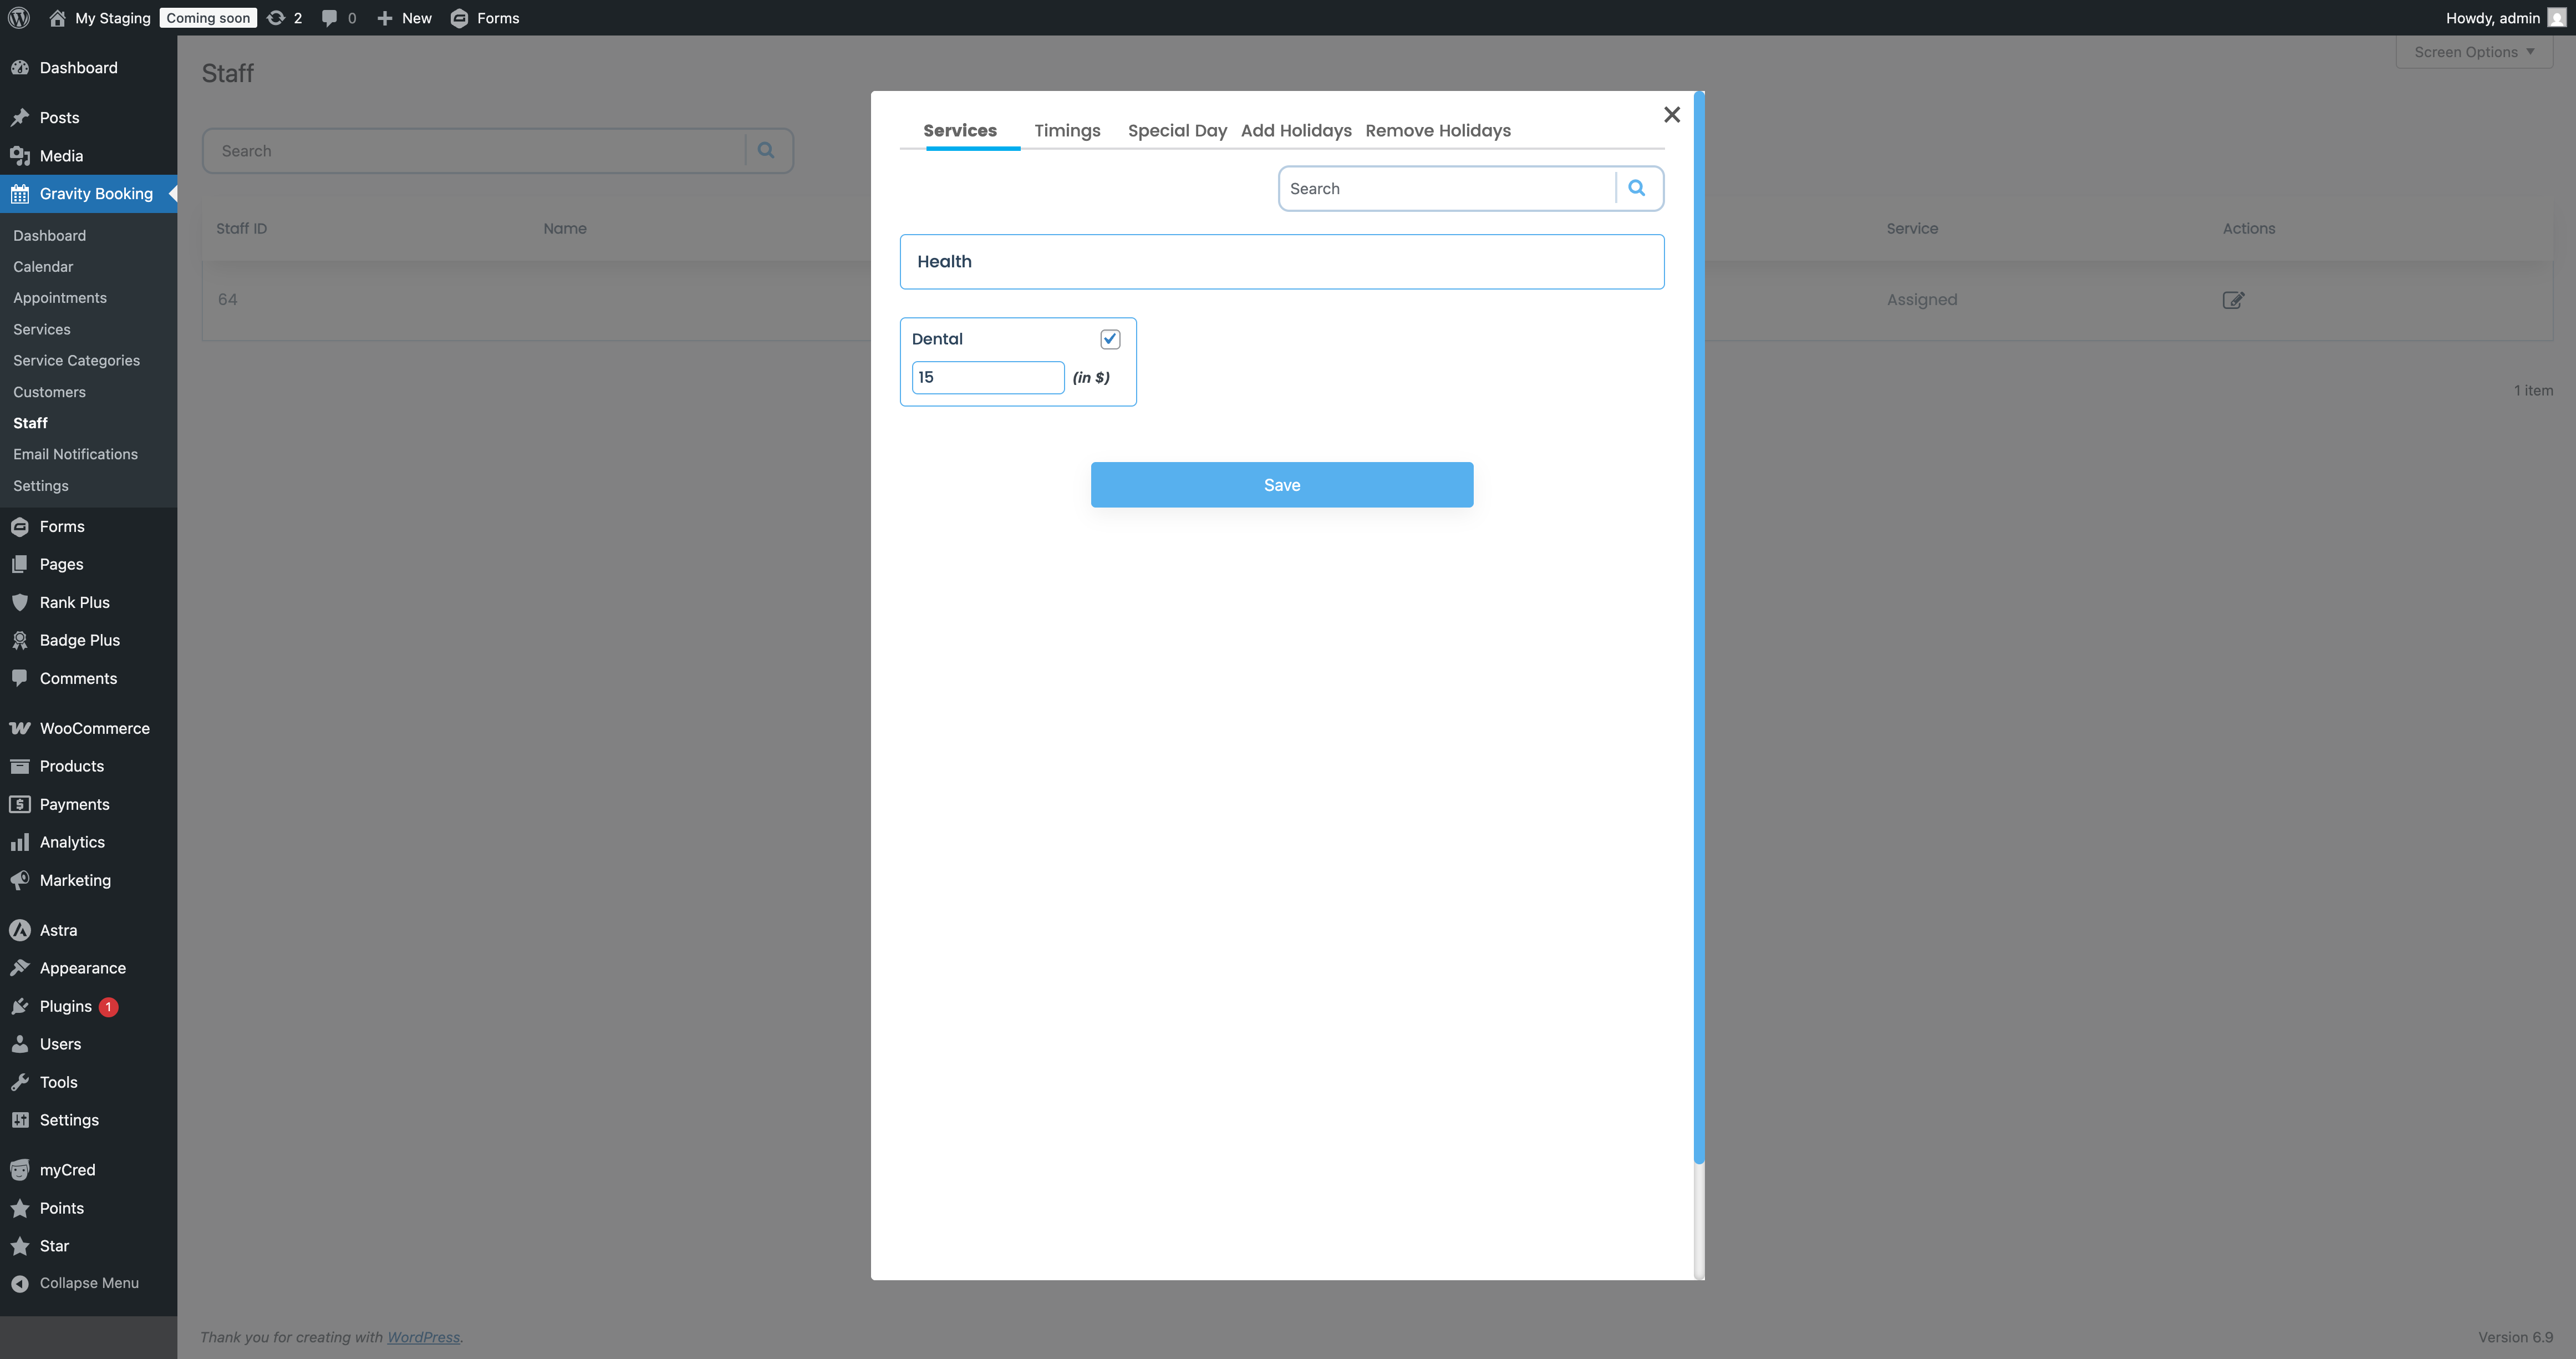Open WooCommerce from the sidebar

pos(94,728)
